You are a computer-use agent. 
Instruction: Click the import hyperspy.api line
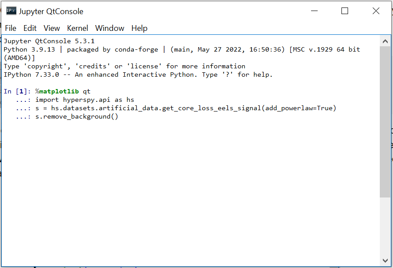point(85,100)
